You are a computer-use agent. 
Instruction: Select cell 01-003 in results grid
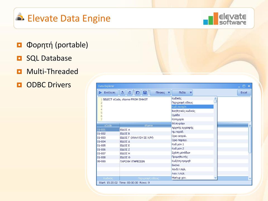(x=108, y=137)
